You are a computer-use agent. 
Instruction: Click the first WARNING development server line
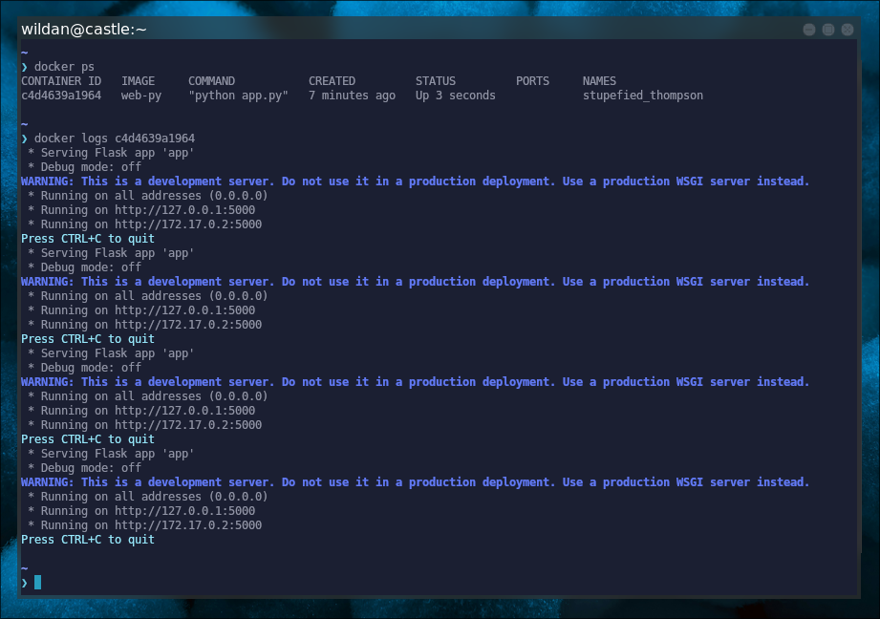tap(415, 181)
